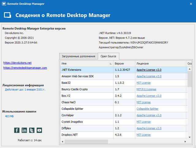Open MIT License for Cyotek ImageBox
The image size is (196, 148).
(144, 122)
